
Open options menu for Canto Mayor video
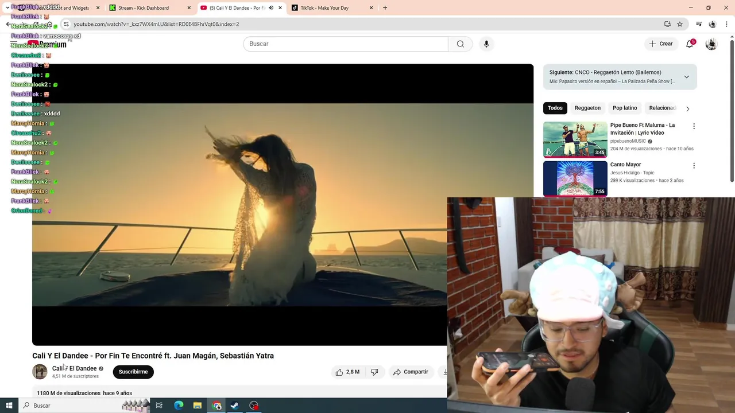click(x=694, y=166)
